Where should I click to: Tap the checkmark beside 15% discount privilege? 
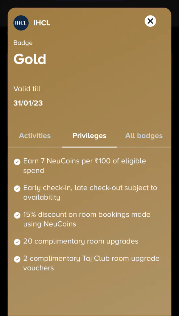pyautogui.click(x=17, y=215)
